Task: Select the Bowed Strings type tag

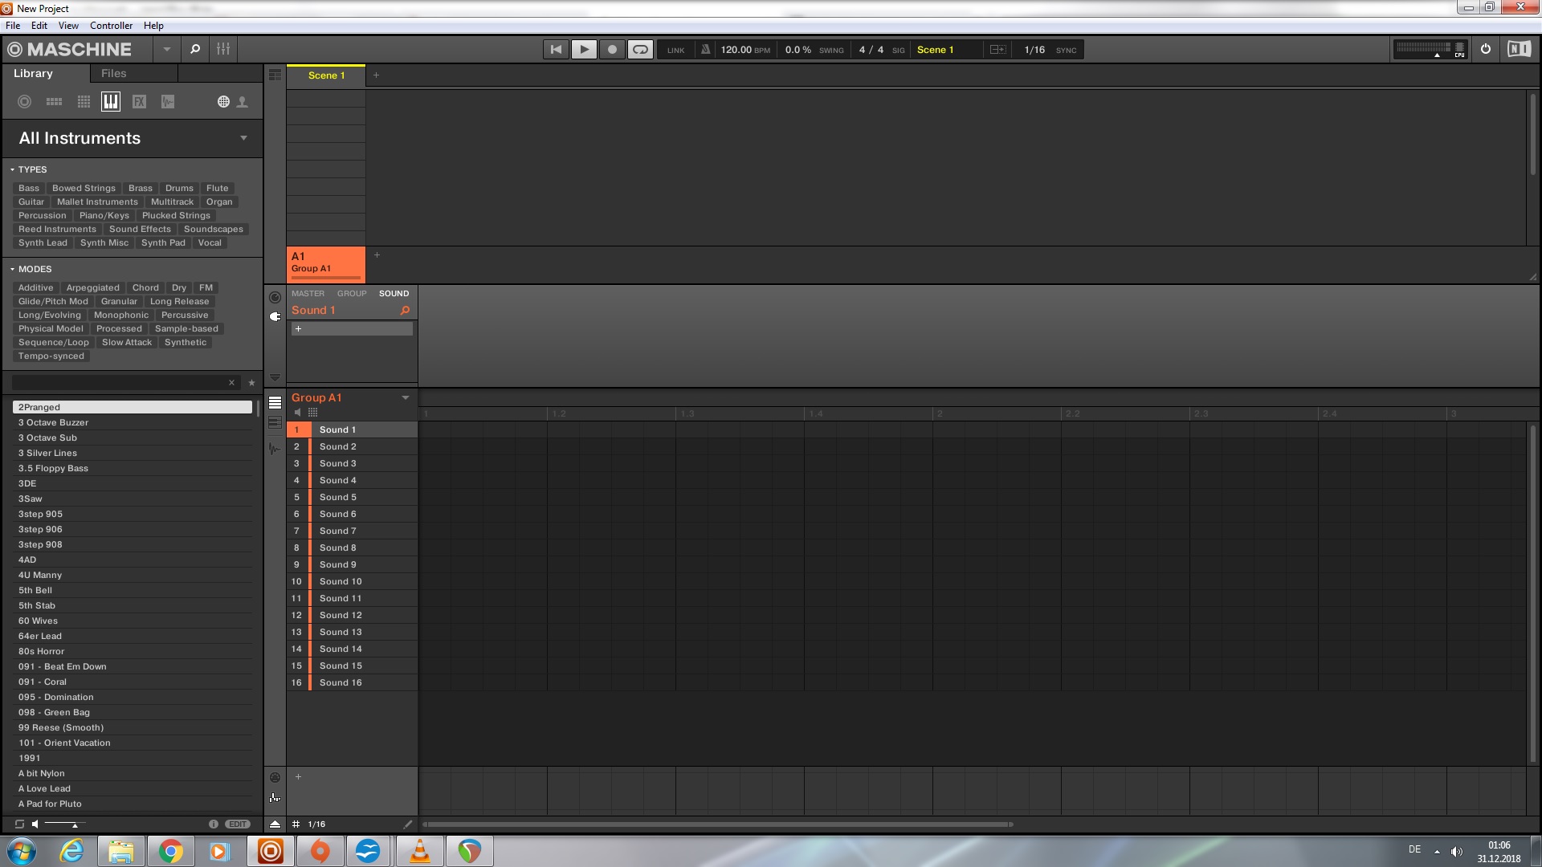Action: (84, 189)
